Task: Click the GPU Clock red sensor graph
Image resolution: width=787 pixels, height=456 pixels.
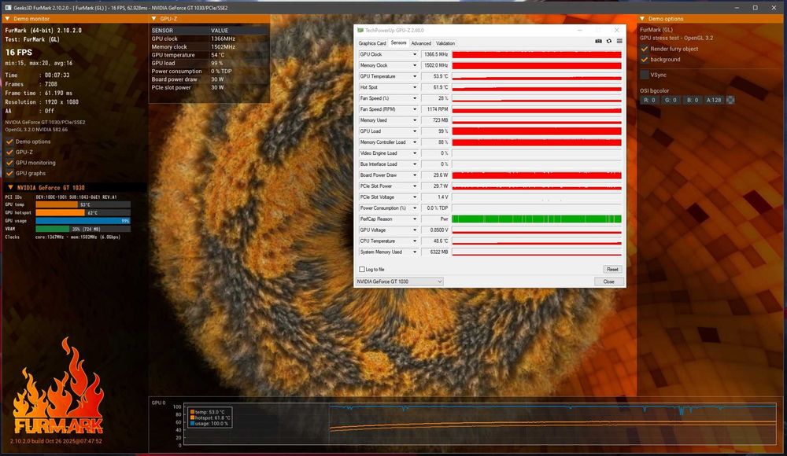Action: (537, 54)
